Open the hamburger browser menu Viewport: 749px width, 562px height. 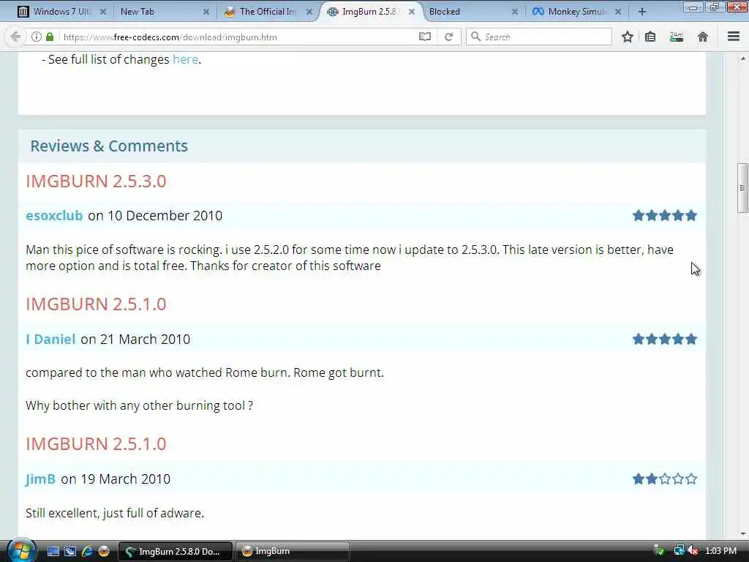click(x=734, y=37)
